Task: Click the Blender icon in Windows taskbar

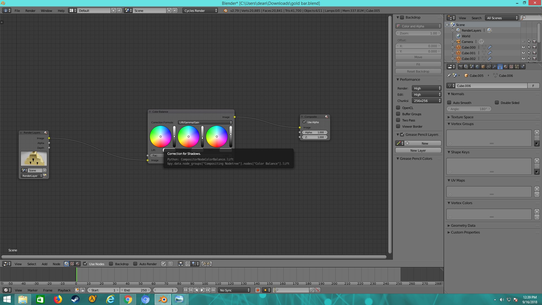Action: (x=163, y=299)
